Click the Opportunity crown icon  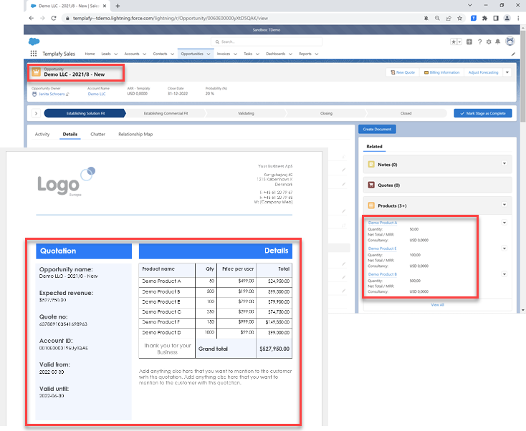pyautogui.click(x=36, y=72)
